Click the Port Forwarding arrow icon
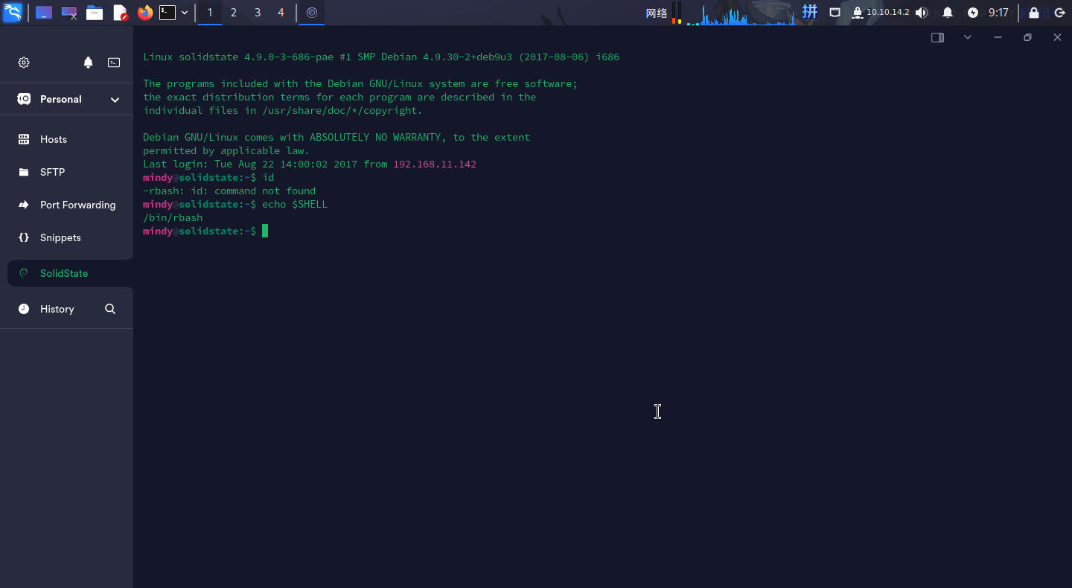 coord(24,205)
